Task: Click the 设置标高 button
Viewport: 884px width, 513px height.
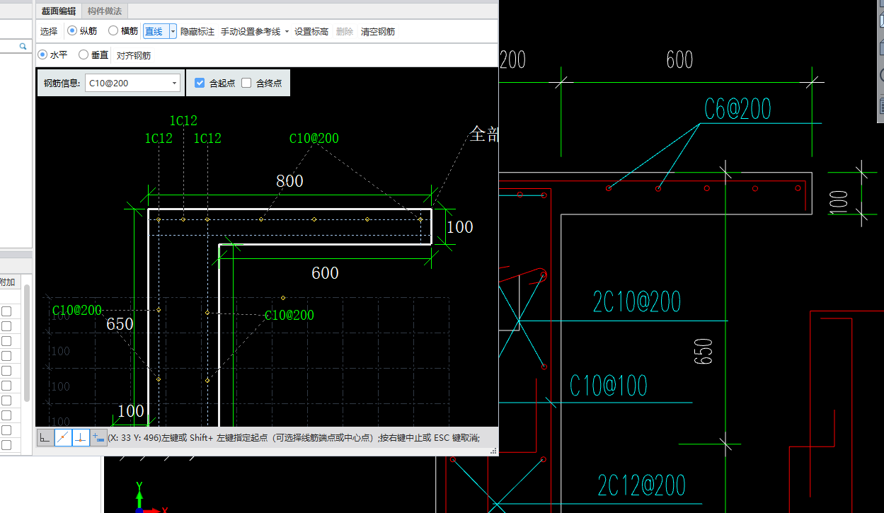Action: pos(311,32)
